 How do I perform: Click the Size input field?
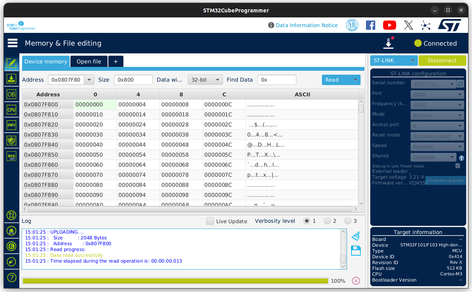tap(133, 80)
